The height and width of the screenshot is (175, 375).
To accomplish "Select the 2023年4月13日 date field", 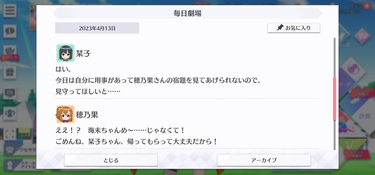I will tap(97, 28).
